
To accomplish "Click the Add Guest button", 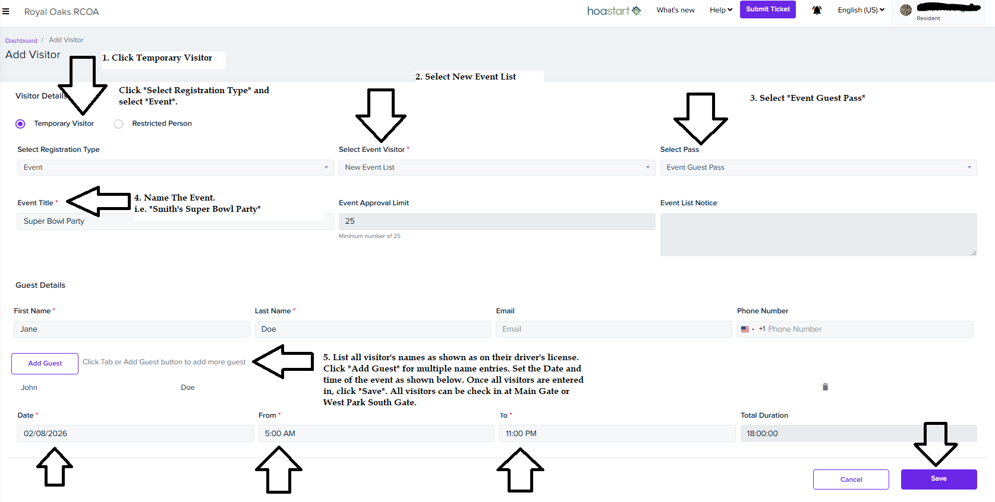I will click(45, 363).
